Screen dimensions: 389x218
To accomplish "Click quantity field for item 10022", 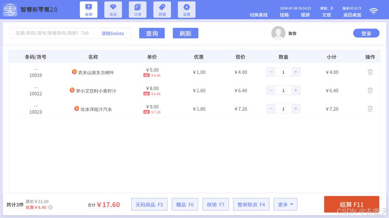I will [283, 90].
